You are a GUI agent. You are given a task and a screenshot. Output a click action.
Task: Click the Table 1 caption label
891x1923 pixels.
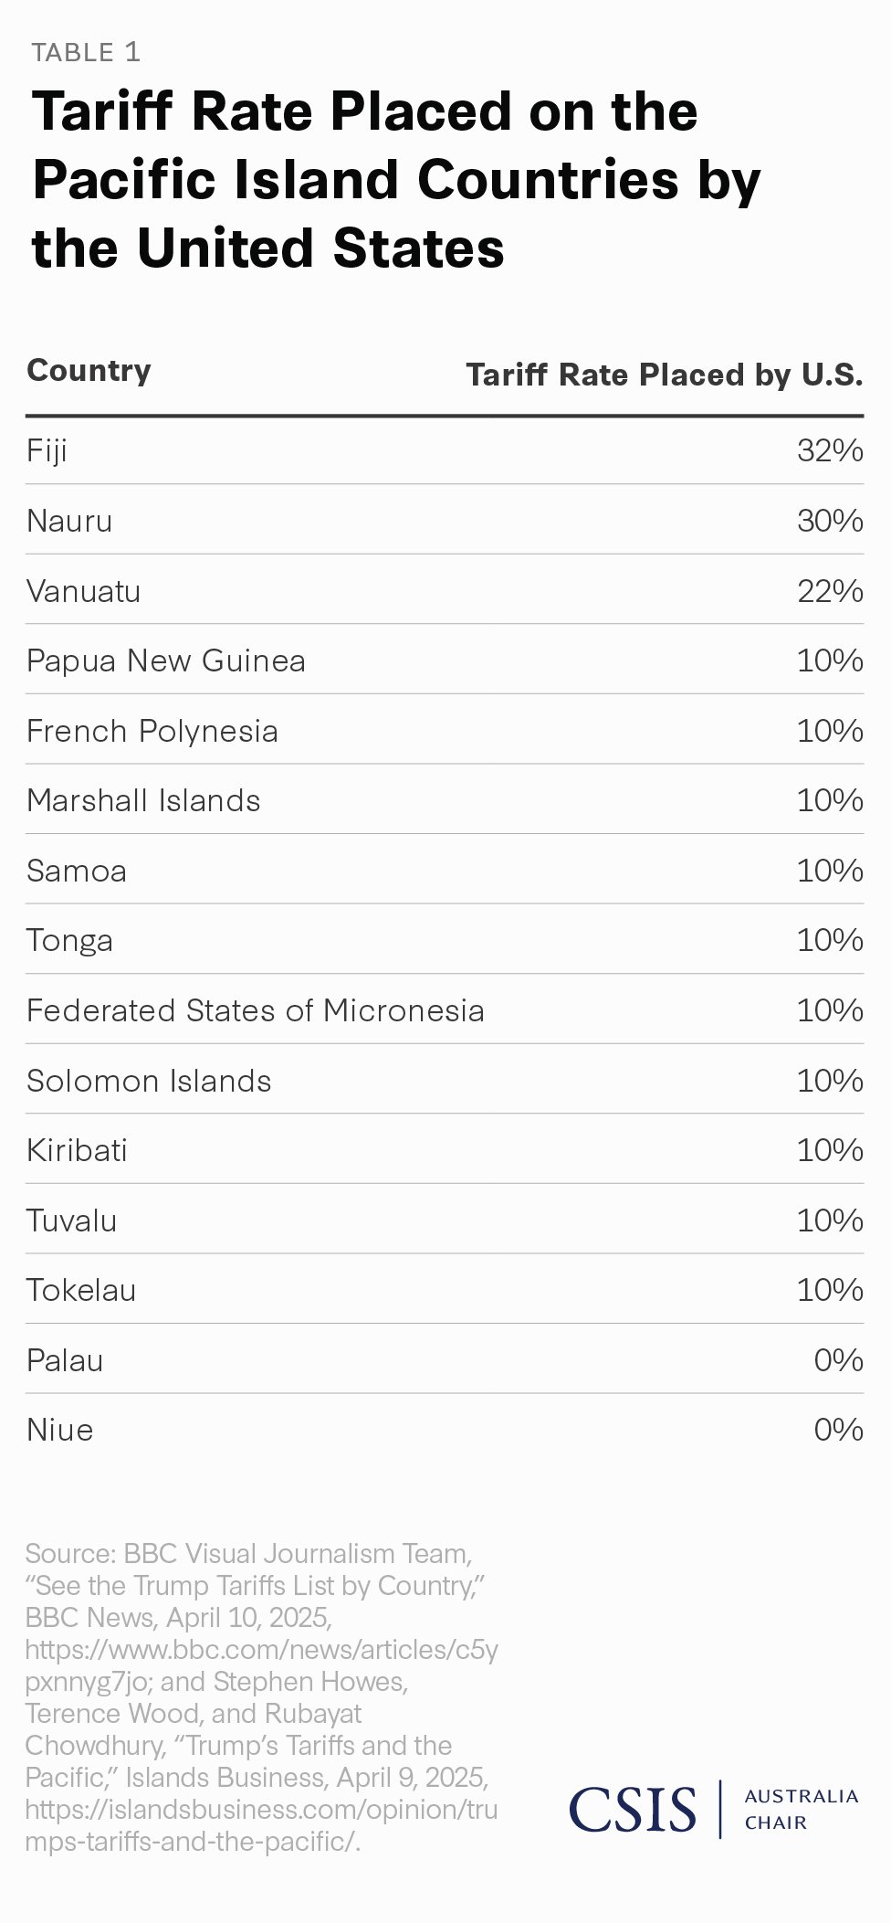[x=86, y=52]
